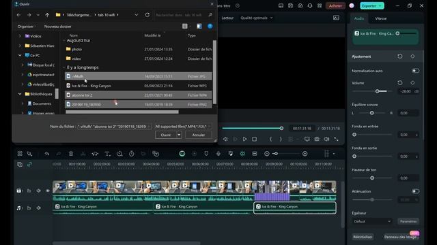Screen dimensions: 437x245
Task: Open Qualité optimale dropdown
Action: [257, 18]
